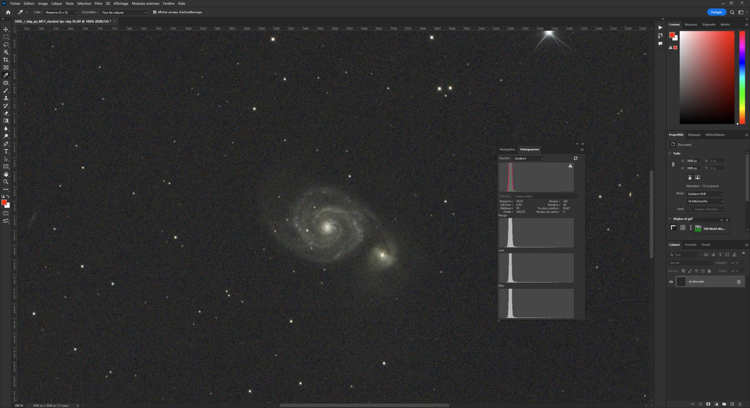Select landscape canvas orientation button

[697, 177]
